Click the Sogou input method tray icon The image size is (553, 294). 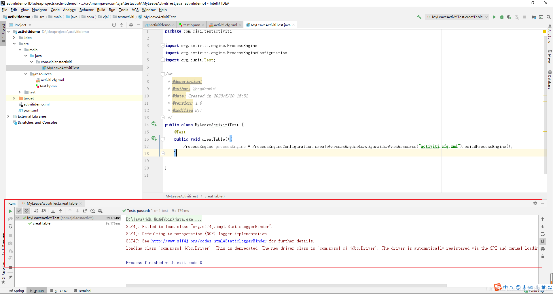click(x=497, y=287)
